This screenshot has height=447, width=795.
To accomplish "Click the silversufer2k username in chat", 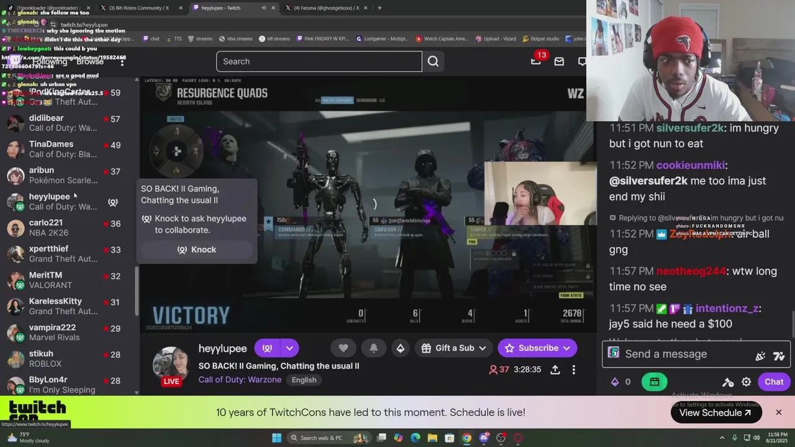I will (x=690, y=128).
